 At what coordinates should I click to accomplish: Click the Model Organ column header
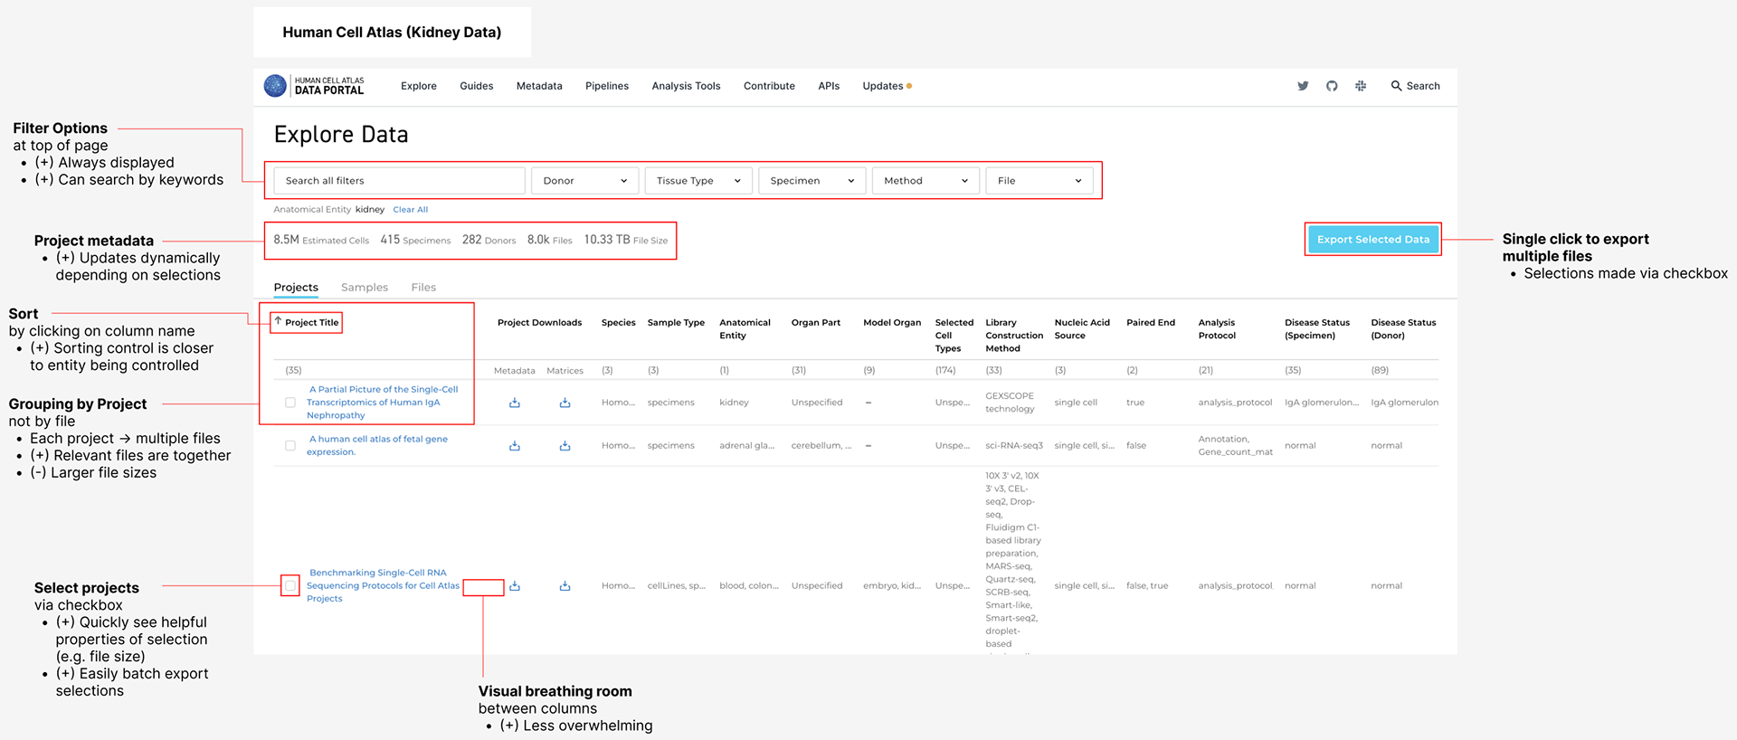pyautogui.click(x=892, y=322)
